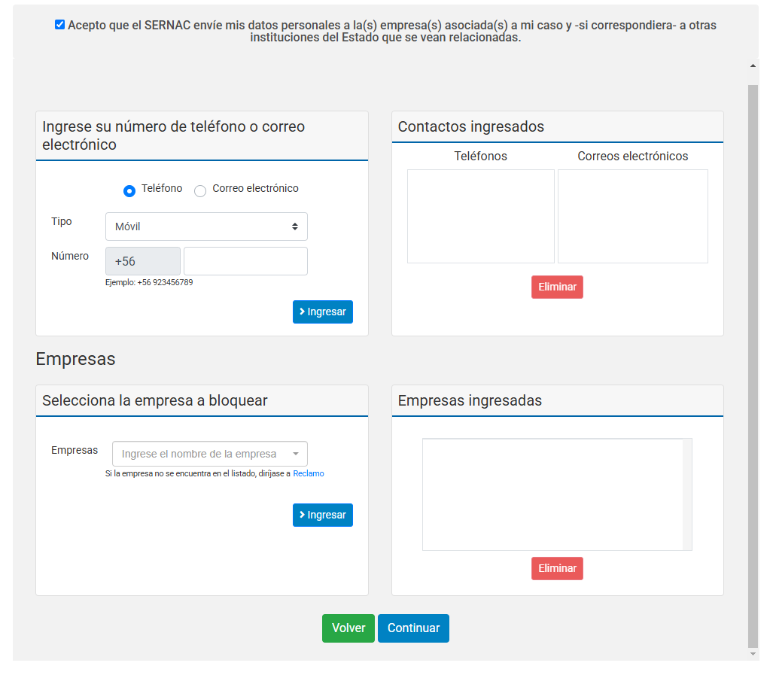Image resolution: width=773 pixels, height=675 pixels.
Task: Click the Teléfonos list box
Action: pyautogui.click(x=480, y=216)
